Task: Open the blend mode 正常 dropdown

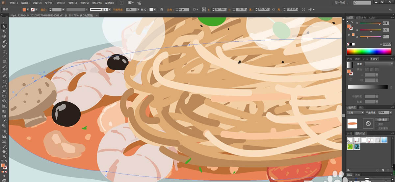Action: pos(356,112)
